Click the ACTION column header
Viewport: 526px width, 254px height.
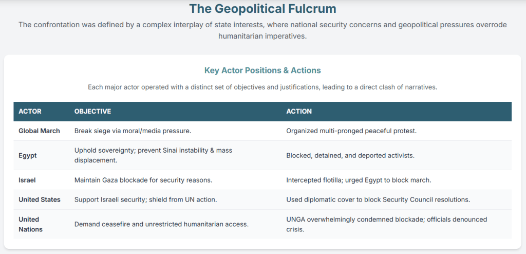pos(299,112)
